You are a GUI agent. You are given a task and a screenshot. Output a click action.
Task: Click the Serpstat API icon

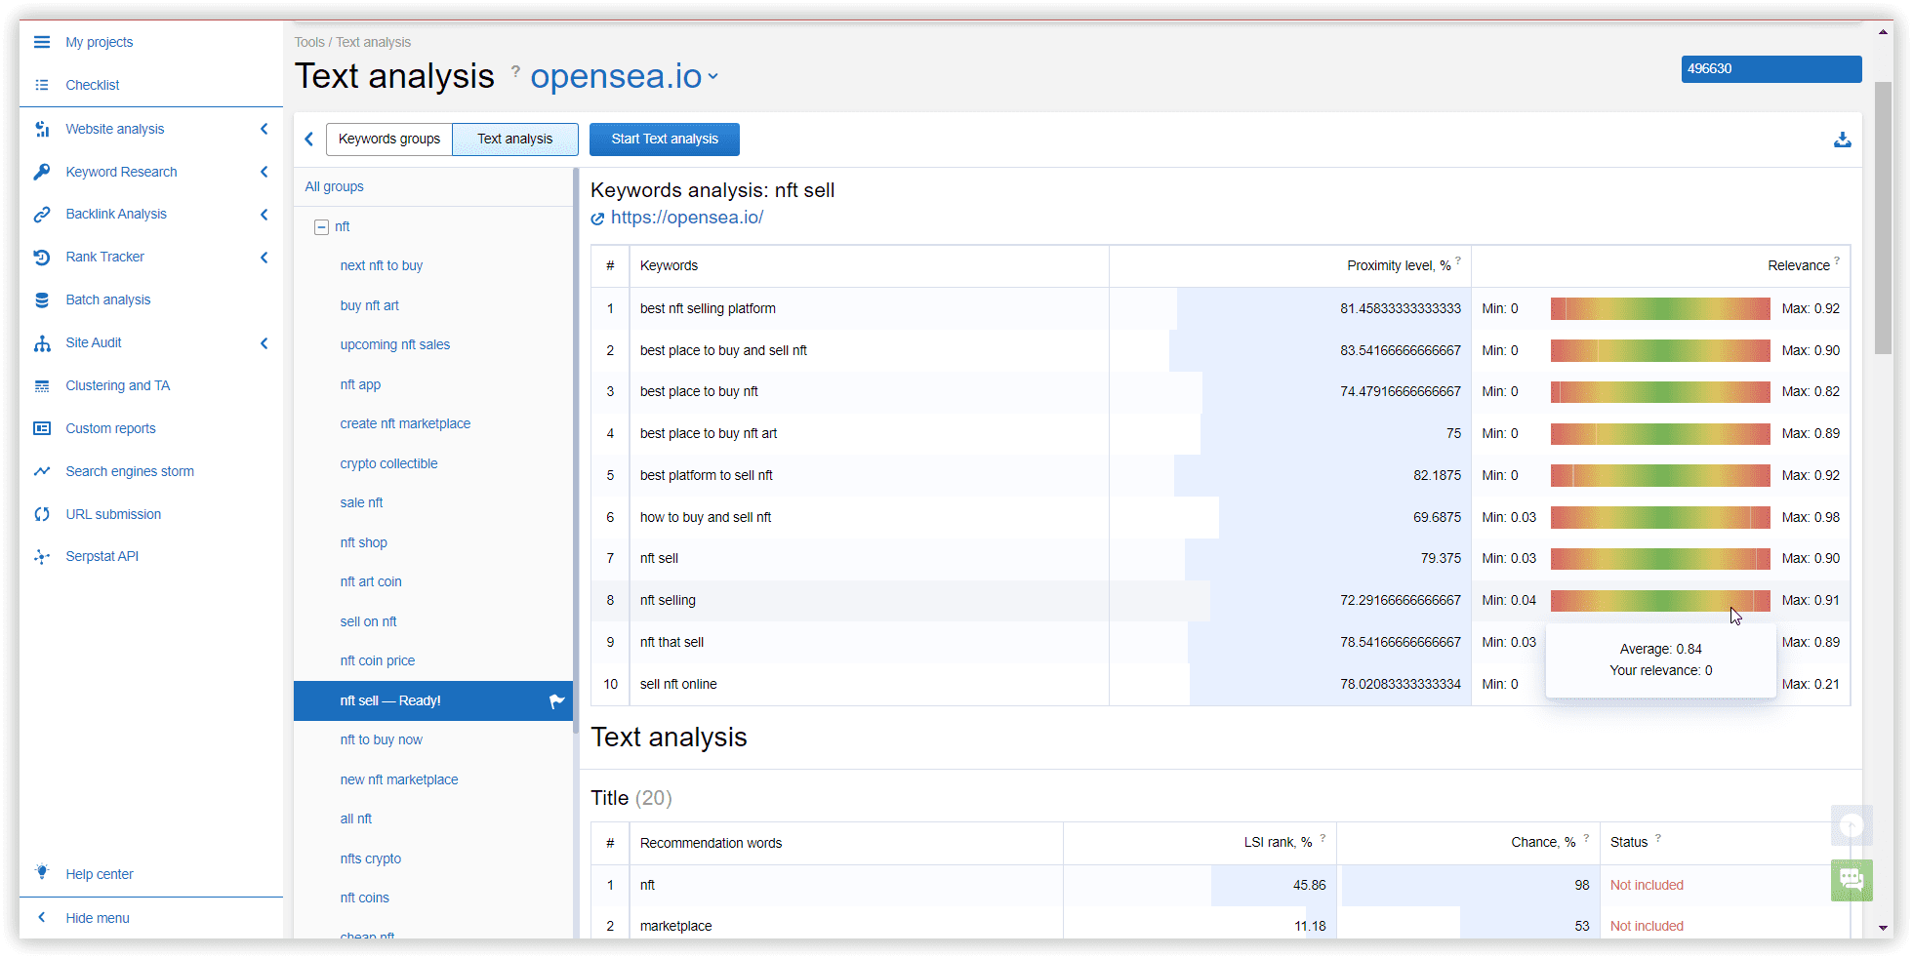point(42,556)
